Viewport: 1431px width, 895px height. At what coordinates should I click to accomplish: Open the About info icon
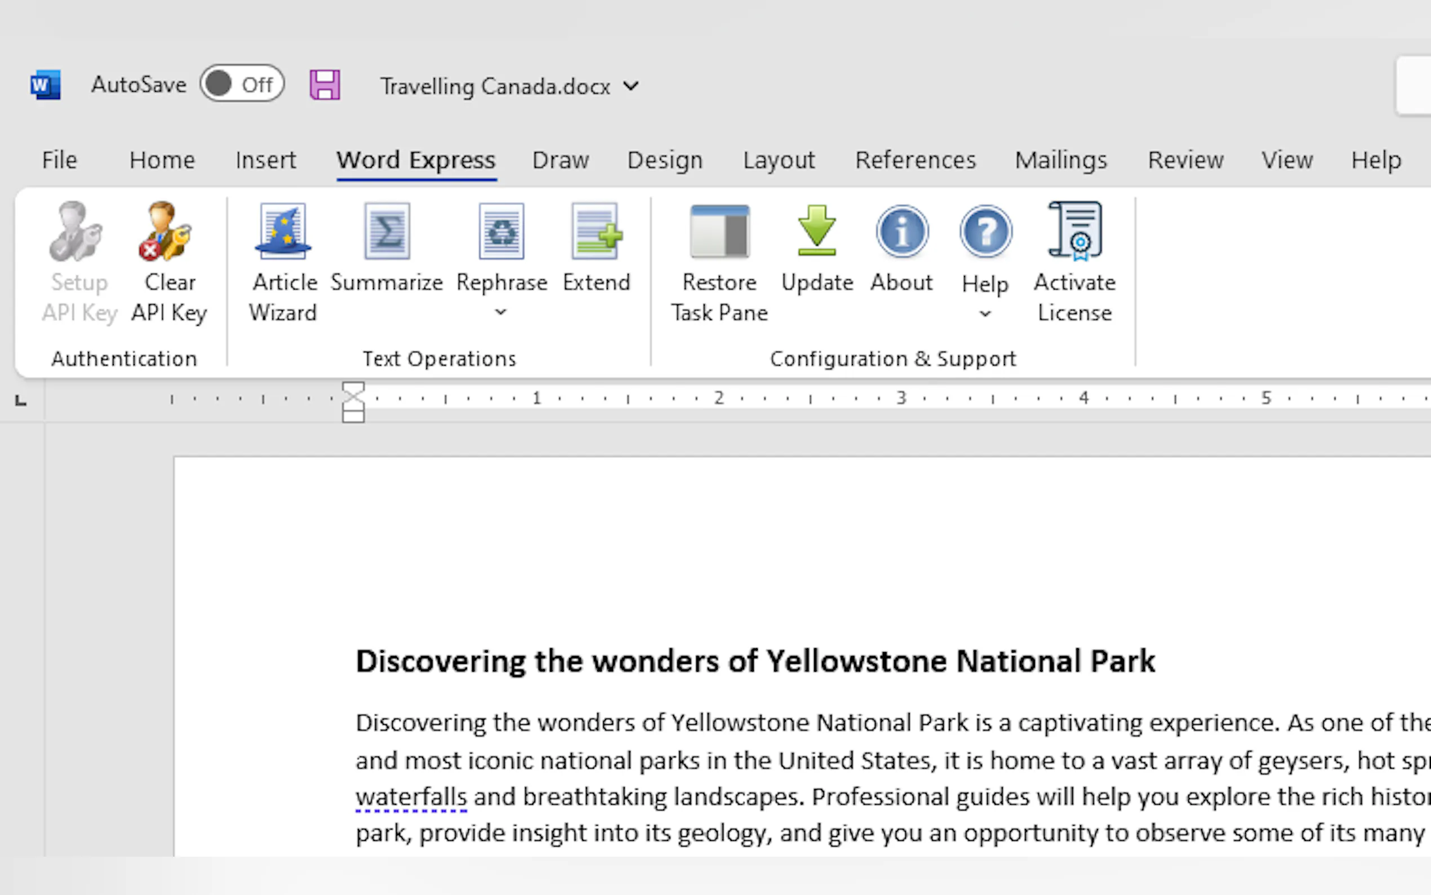(x=901, y=232)
